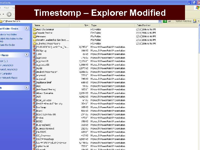
Task: Select the Australia Seminar folder icon
Action: click(34, 29)
